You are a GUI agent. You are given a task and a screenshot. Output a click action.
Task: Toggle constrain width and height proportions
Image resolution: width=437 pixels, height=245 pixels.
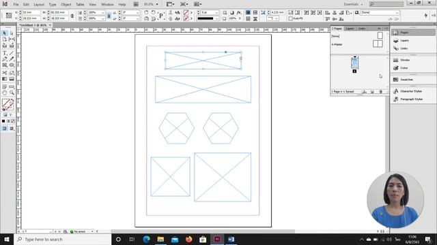point(72,16)
